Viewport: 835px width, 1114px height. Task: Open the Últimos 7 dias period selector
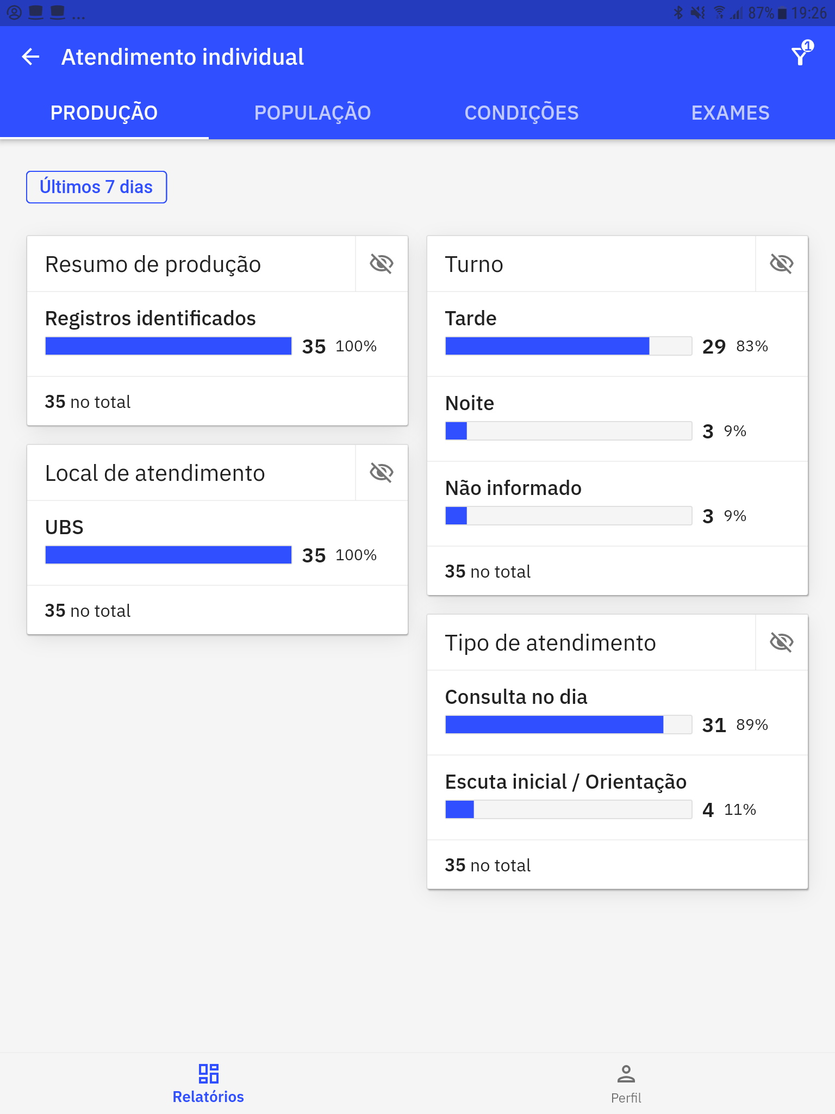(x=97, y=187)
